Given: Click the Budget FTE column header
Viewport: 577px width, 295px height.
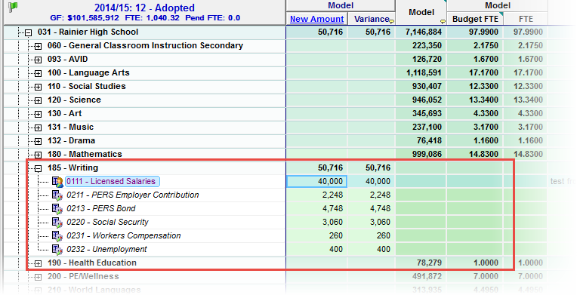Looking at the screenshot, I should coord(475,19).
